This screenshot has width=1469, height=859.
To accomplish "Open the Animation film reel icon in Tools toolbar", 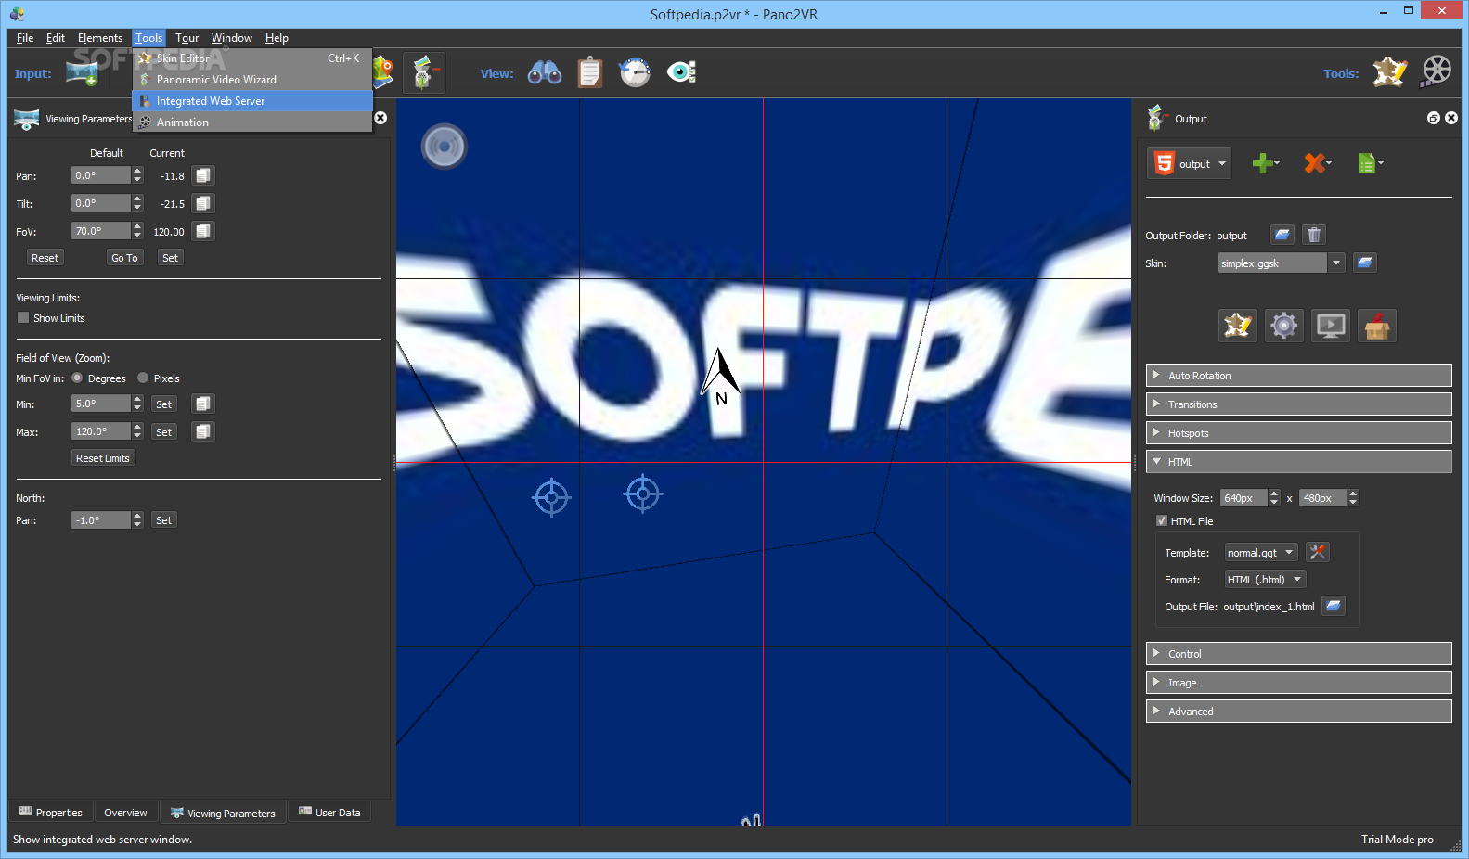I will (x=1437, y=71).
